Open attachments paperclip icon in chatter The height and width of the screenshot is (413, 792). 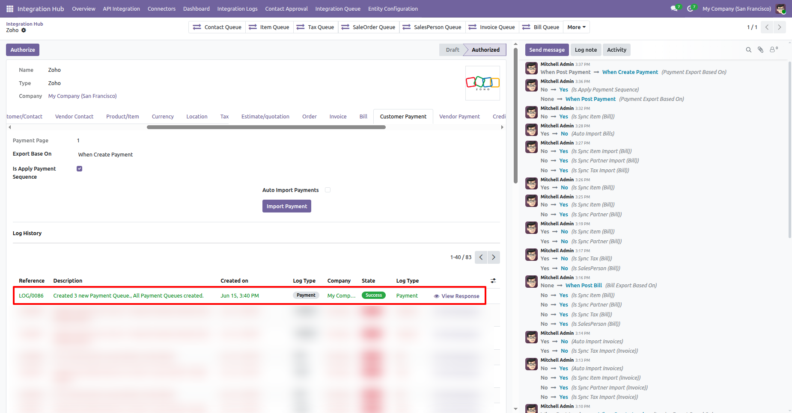coord(761,50)
